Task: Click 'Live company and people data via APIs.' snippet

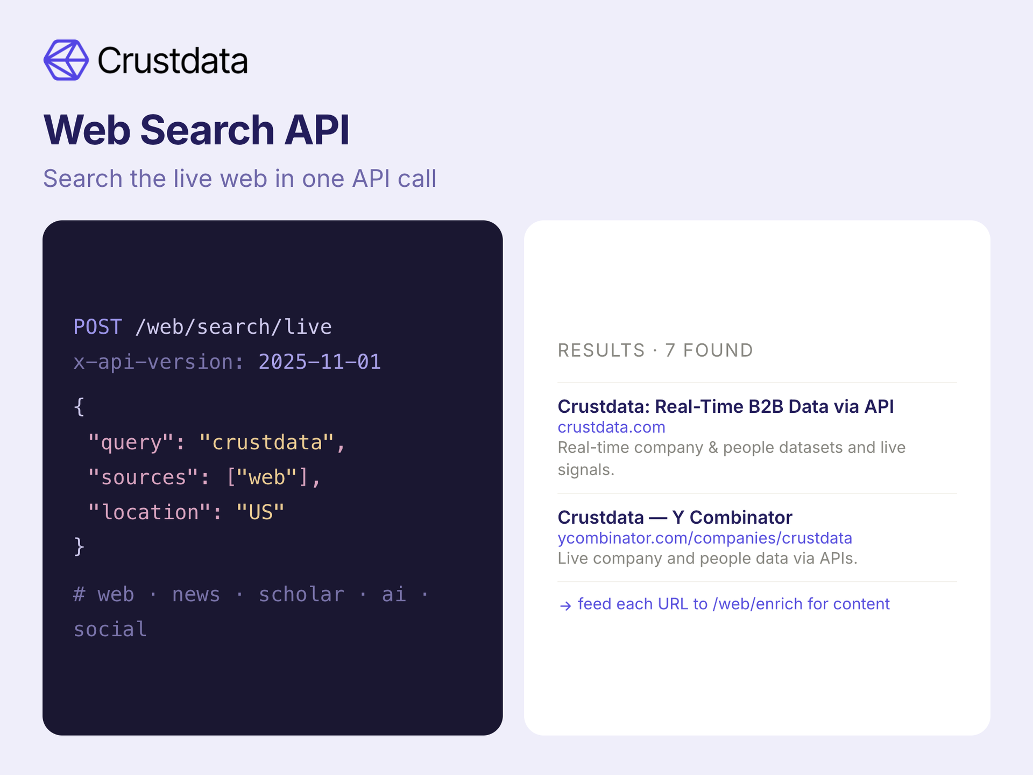Action: 707,559
